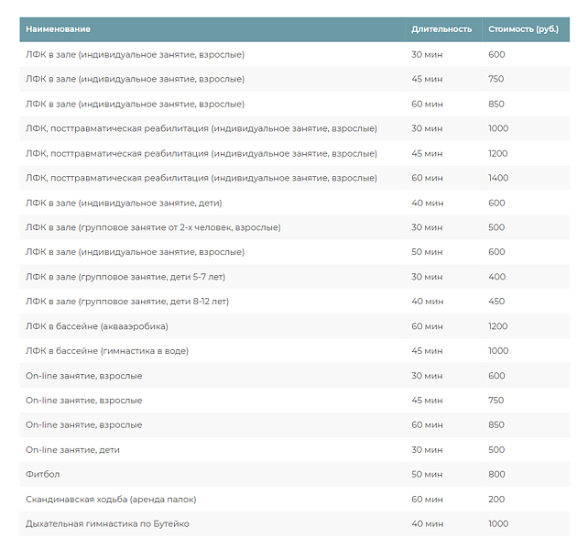
Task: Select ЛФК групповое занятие, дети 5-7 лет
Action: coord(126,277)
